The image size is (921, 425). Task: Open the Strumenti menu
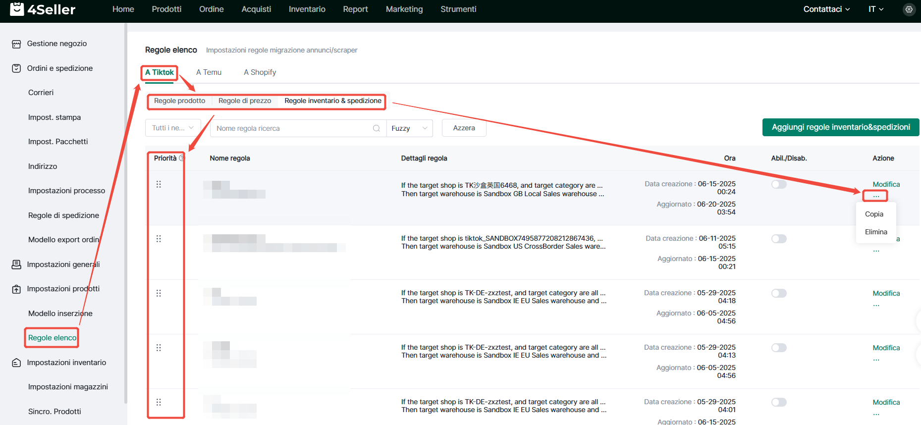click(458, 9)
